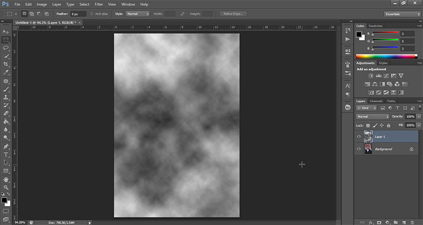Open the tool preset picker arrow
Image resolution: width=423 pixels, height=225 pixels.
coord(16,14)
